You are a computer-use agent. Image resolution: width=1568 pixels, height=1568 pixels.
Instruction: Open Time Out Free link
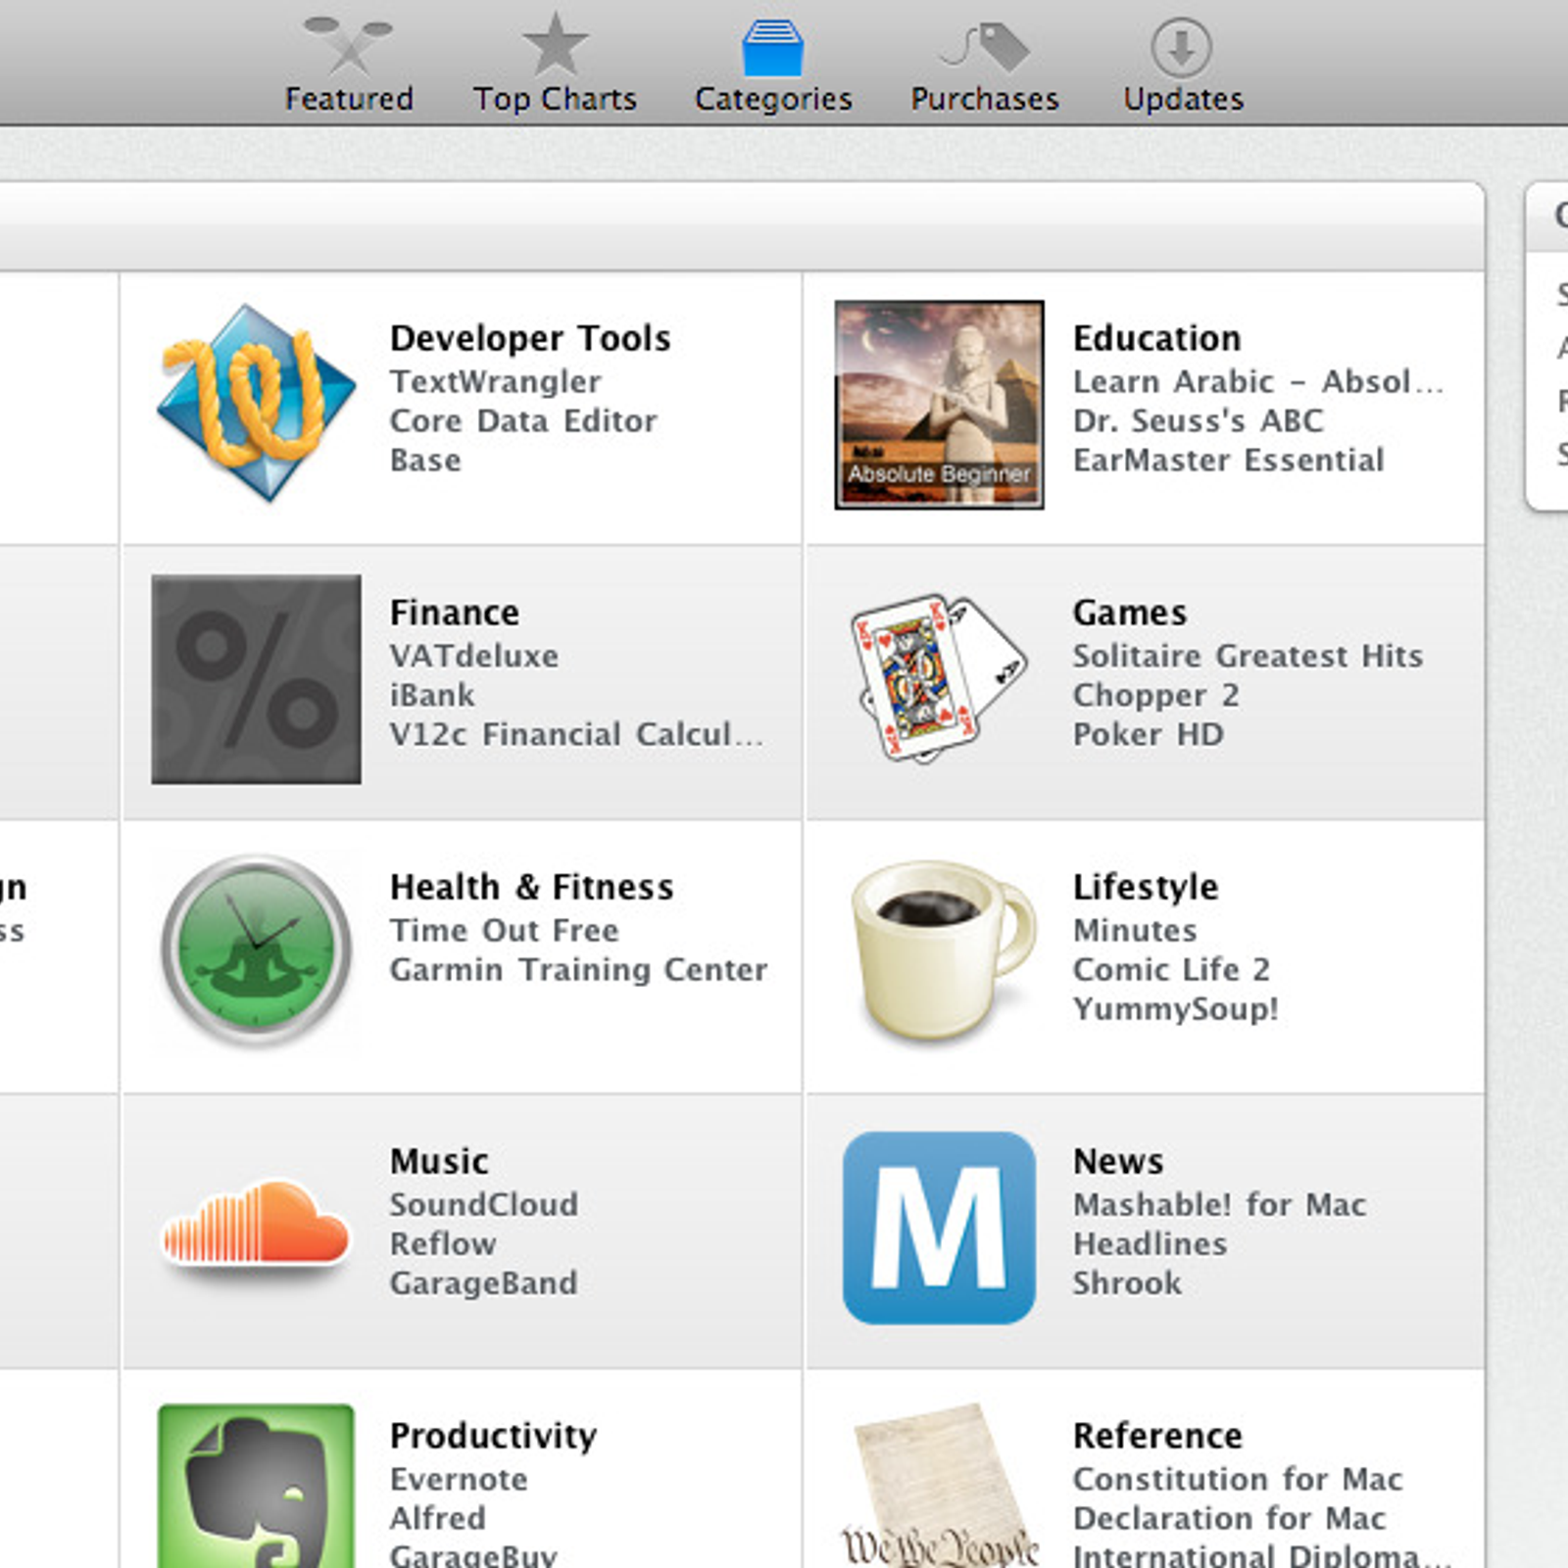[505, 931]
